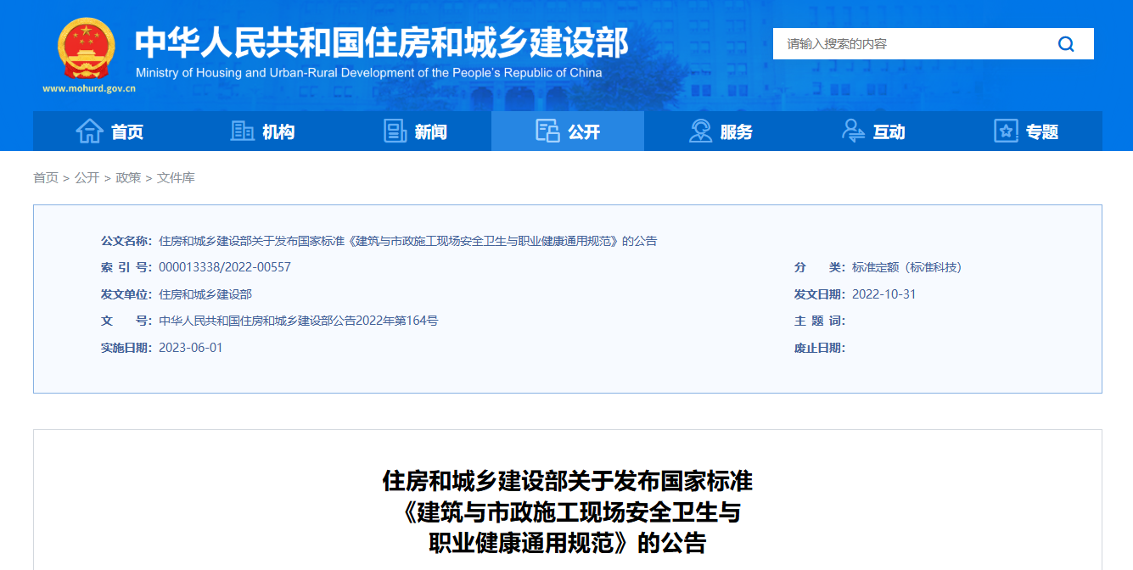Image resolution: width=1133 pixels, height=570 pixels.
Task: Open the 首页 navigation menu item
Action: click(x=126, y=131)
